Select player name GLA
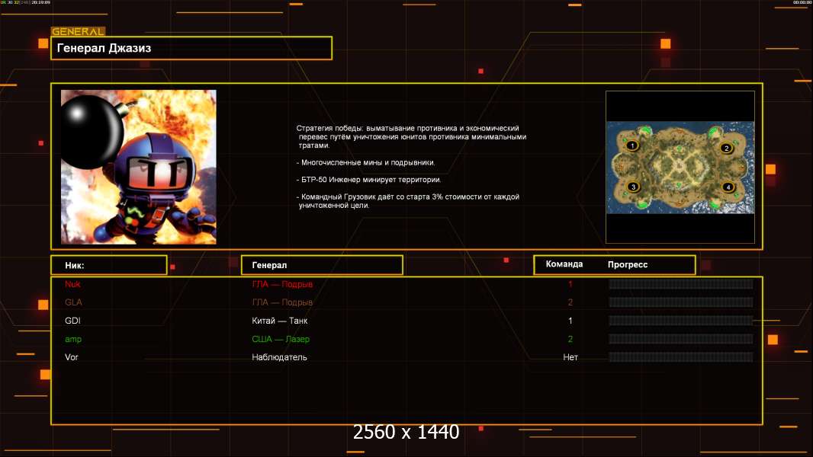This screenshot has width=813, height=457. tap(73, 302)
